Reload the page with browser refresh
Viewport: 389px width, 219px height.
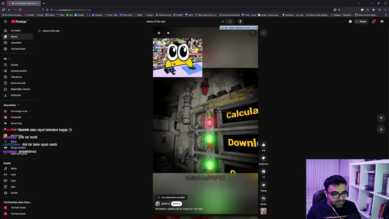coord(20,10)
